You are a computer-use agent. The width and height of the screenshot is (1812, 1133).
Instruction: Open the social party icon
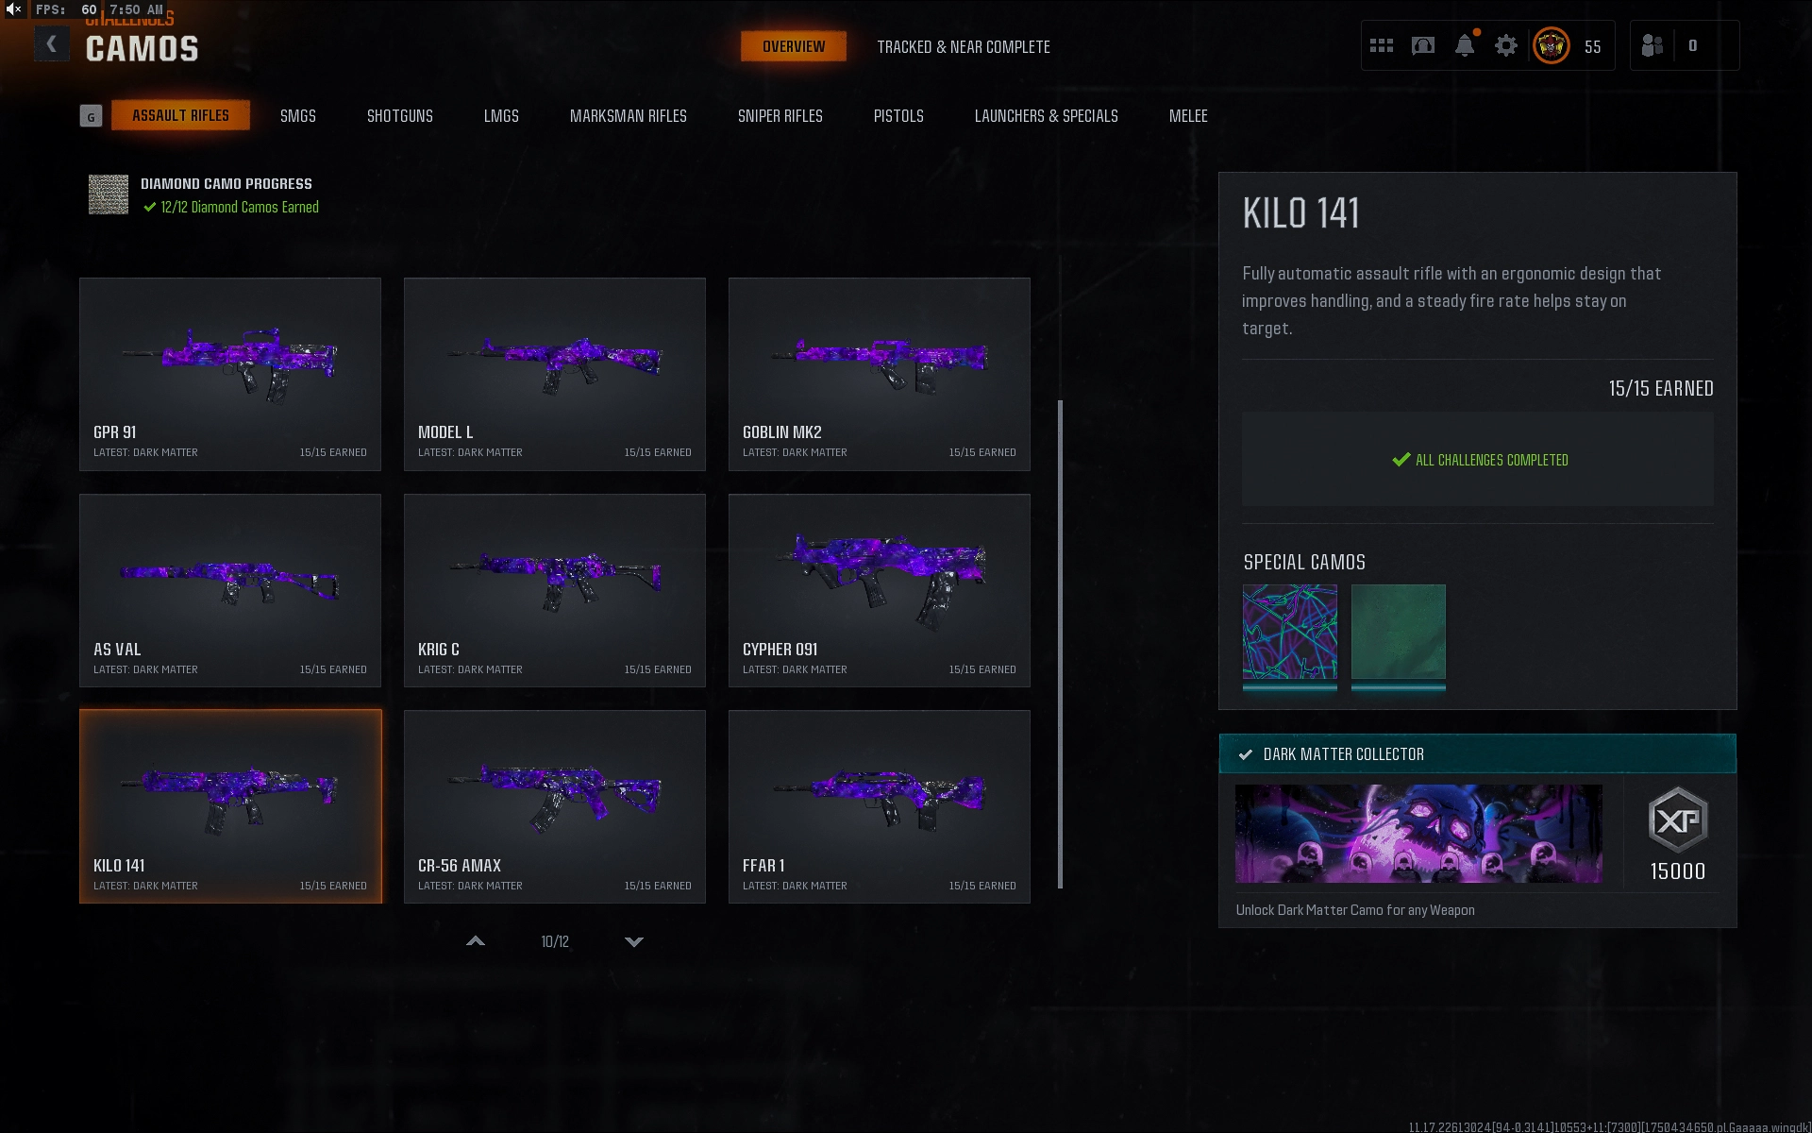coord(1653,45)
